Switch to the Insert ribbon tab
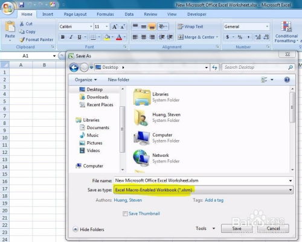Screen dimensions: 302x242 (48, 14)
